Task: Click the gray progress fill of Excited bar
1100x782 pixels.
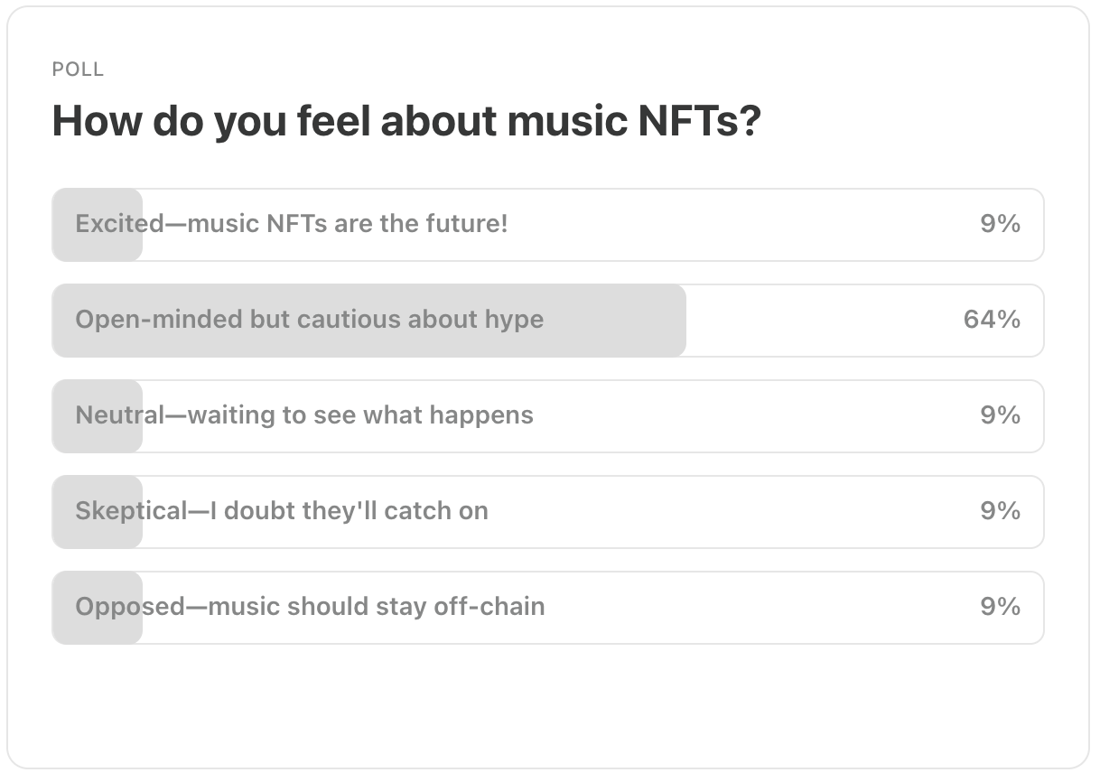Action: click(98, 224)
